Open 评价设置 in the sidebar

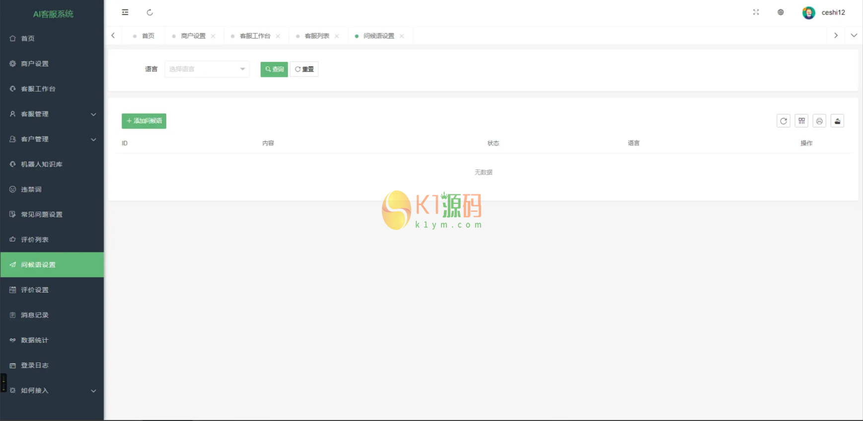(x=52, y=290)
